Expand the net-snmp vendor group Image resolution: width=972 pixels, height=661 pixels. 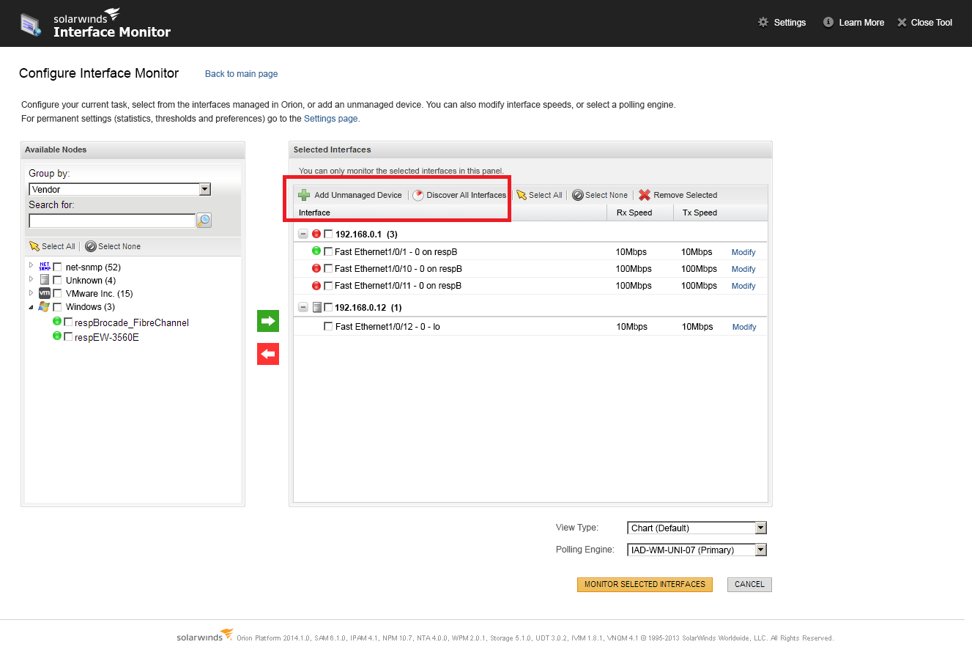(31, 267)
